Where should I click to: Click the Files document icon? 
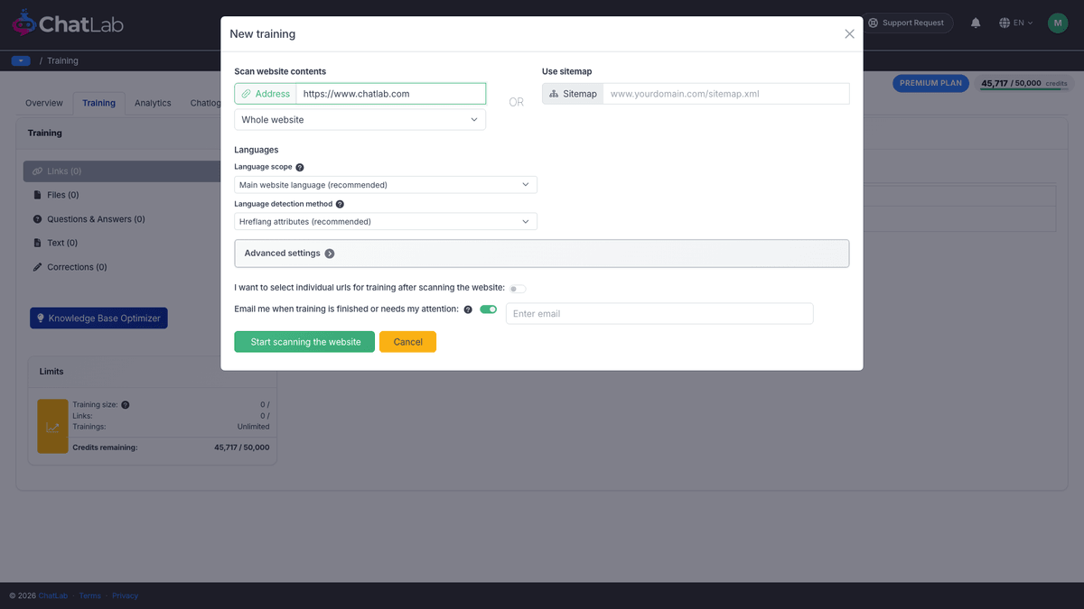tap(37, 195)
